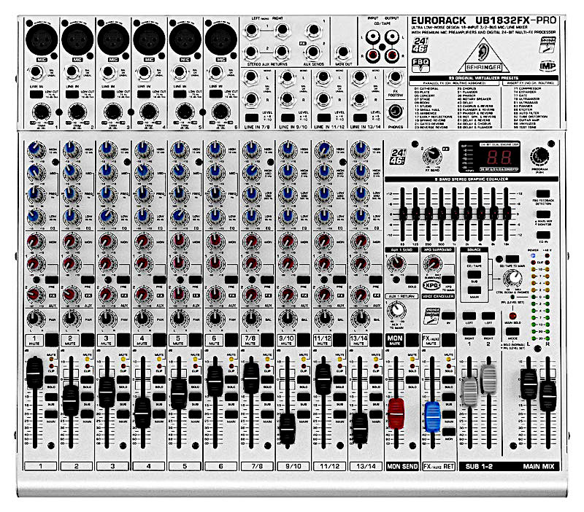Click the blue POWER indicator LED
584x512 pixels.
click(x=534, y=256)
